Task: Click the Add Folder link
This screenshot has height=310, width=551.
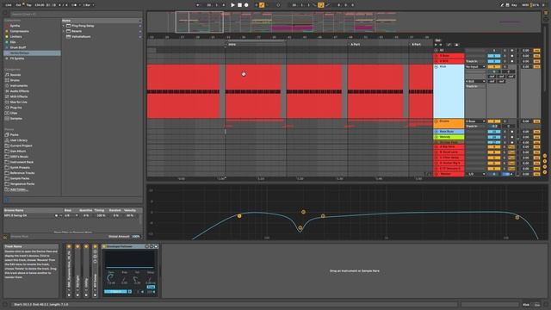Action: pos(19,189)
